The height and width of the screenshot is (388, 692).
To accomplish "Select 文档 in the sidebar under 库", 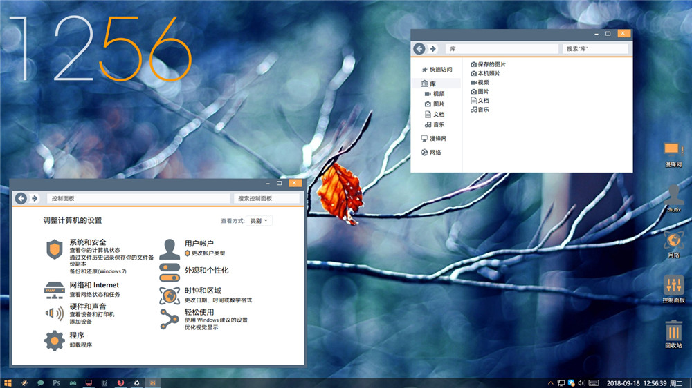I will coord(439,115).
